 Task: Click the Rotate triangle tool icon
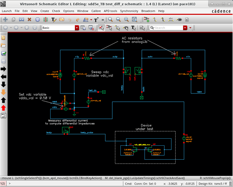tap(86, 19)
